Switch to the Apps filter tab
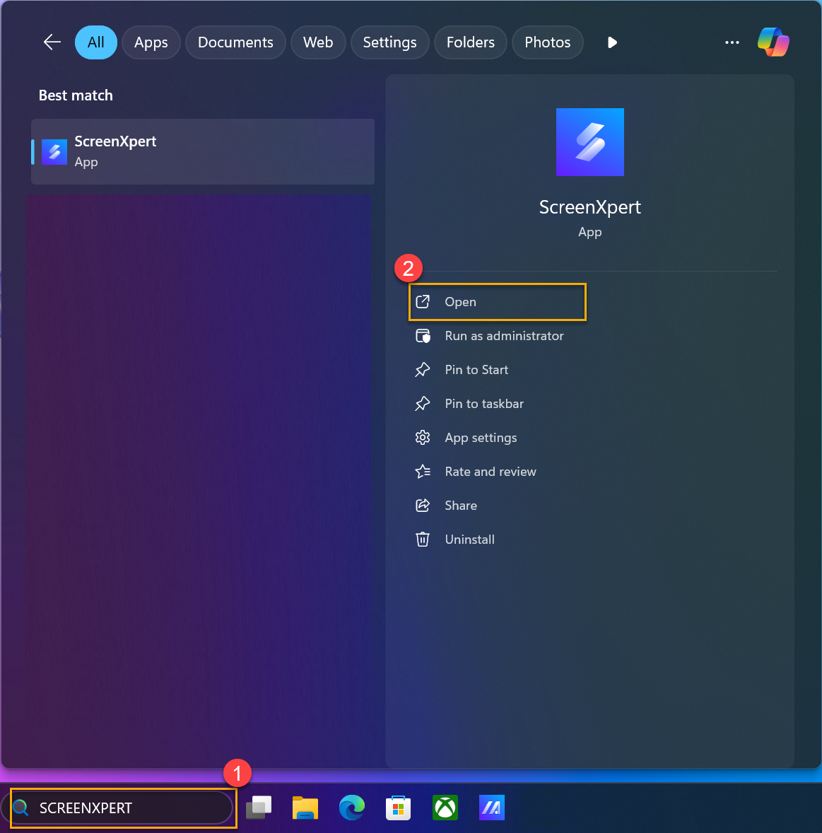The height and width of the screenshot is (833, 822). point(151,42)
